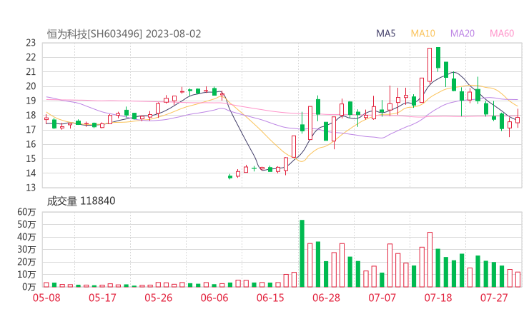Click the 成交量 118840 volume label
The image size is (529, 314).
click(x=81, y=201)
